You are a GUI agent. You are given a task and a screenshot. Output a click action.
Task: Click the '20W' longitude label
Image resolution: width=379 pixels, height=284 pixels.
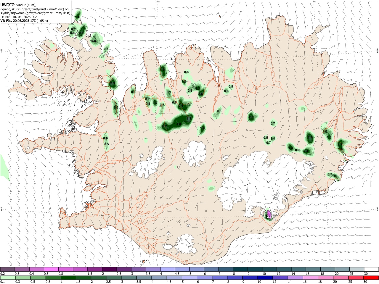click(x=158, y=1)
